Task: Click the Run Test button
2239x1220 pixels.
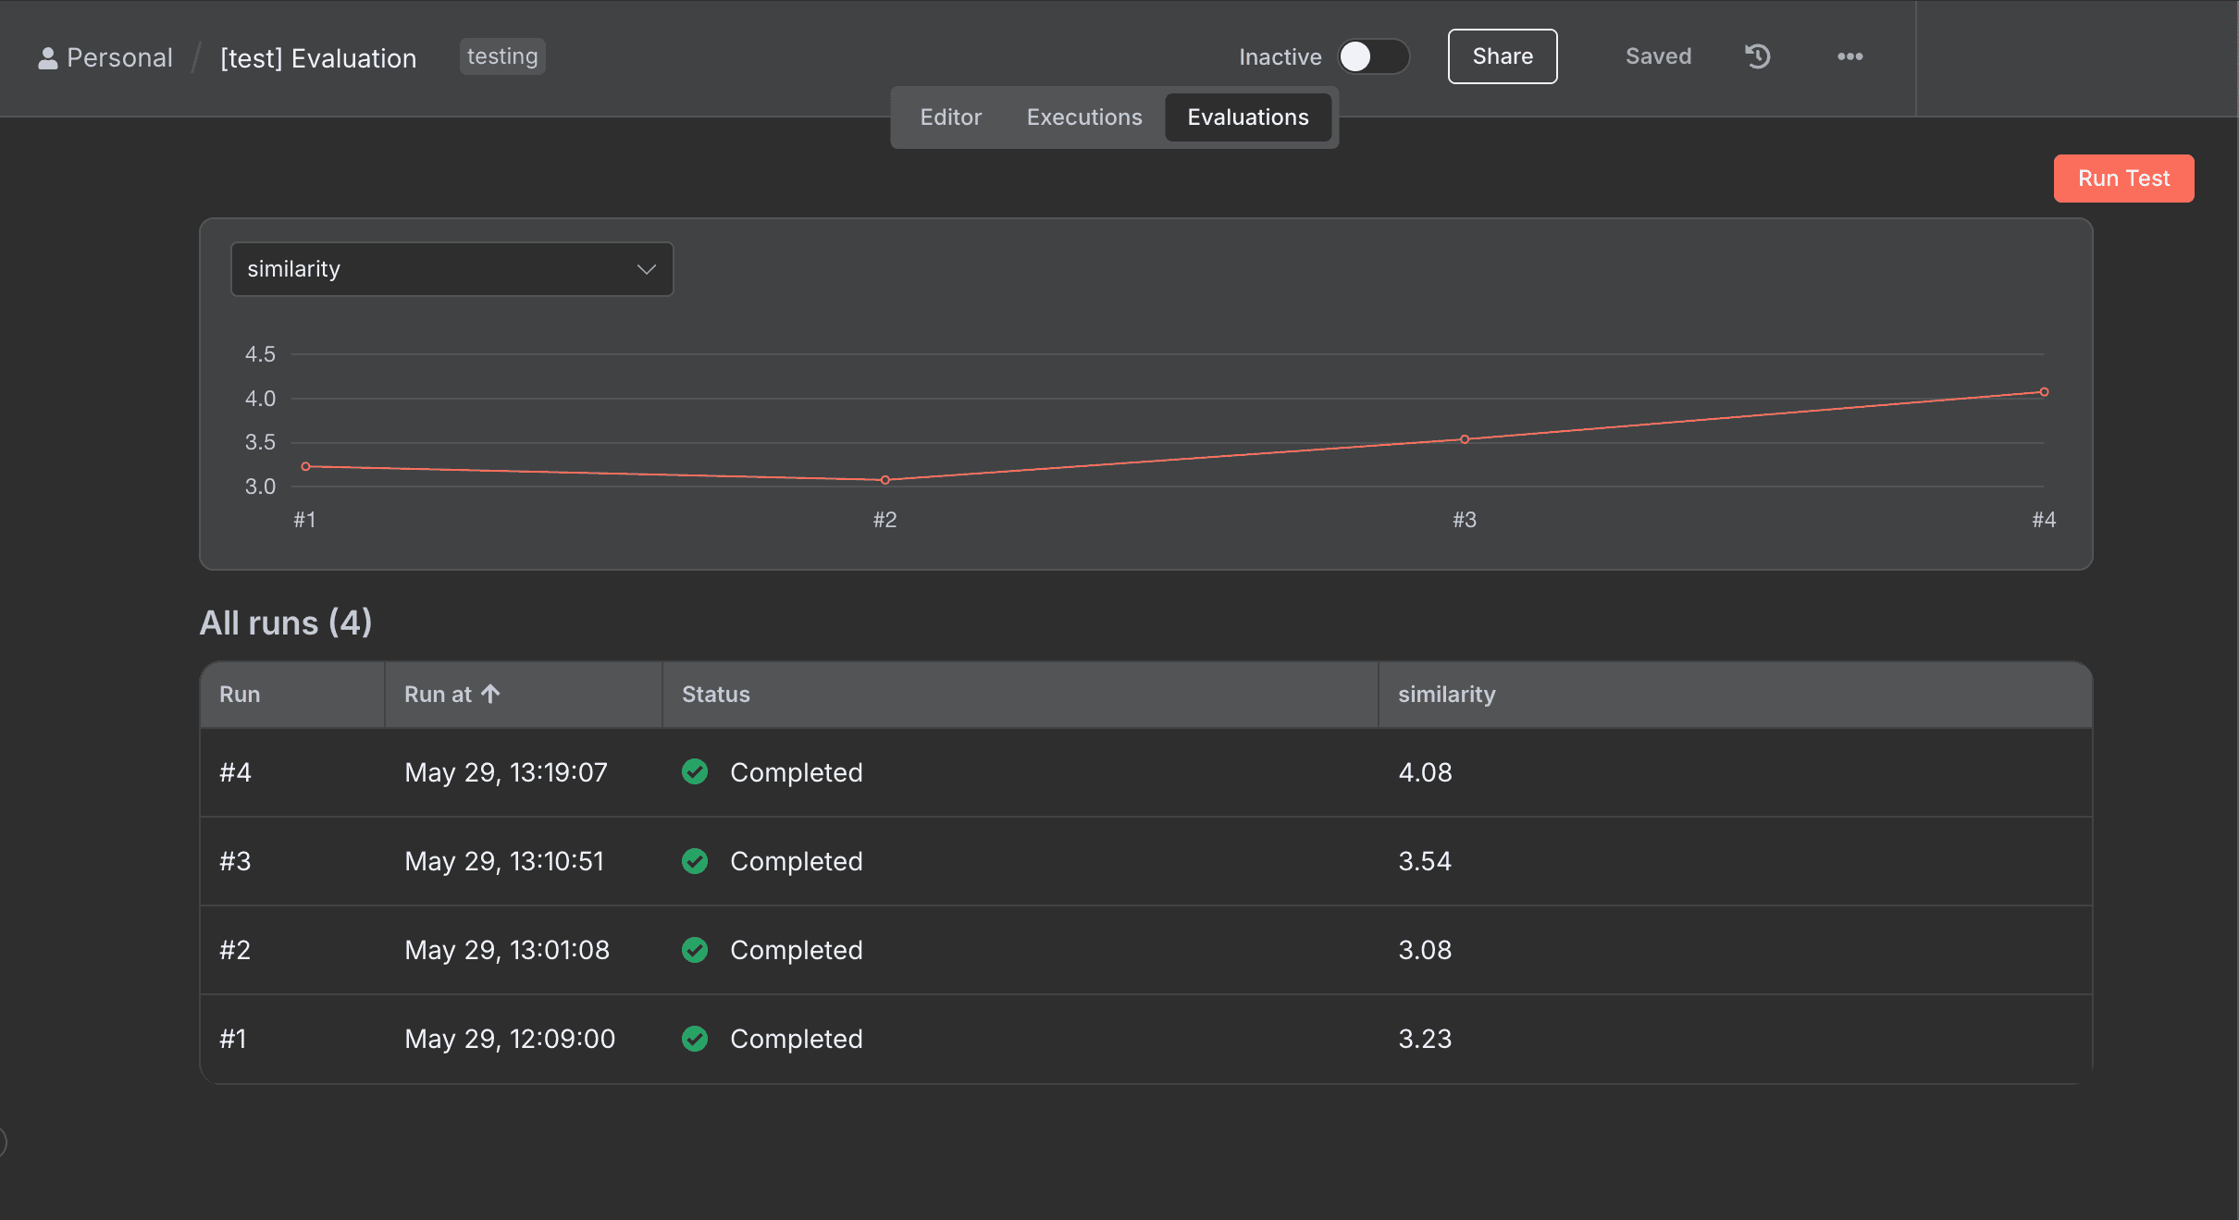Action: (x=2122, y=179)
